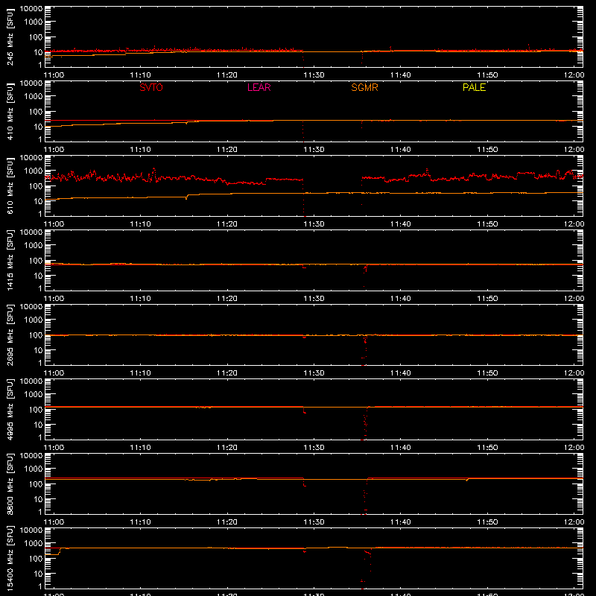Viewport: 596px width, 596px height.
Task: Select the "15400 MHz [SFU]" axis title
Action: pos(10,558)
